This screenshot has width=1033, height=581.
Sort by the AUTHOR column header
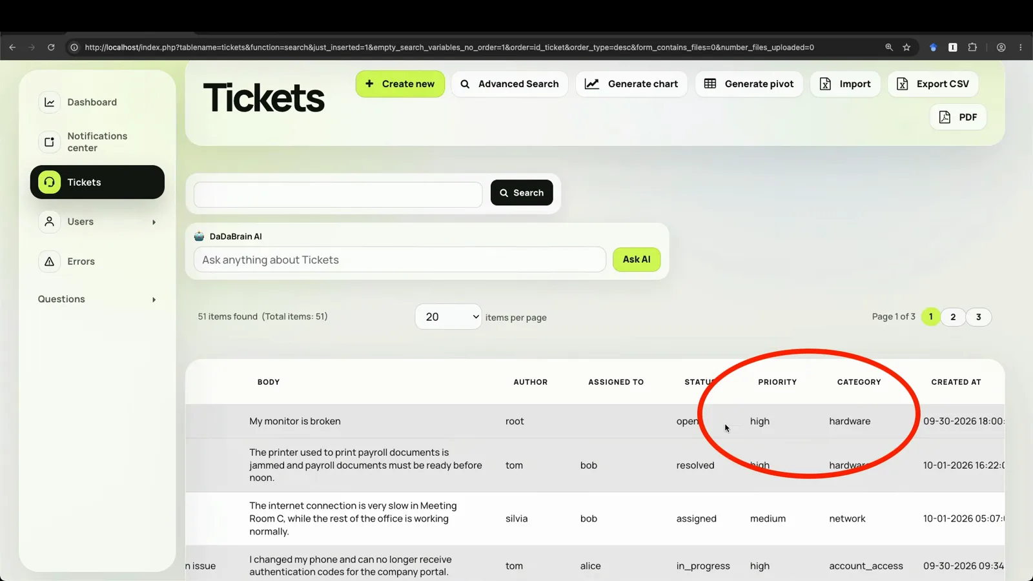pos(531,382)
